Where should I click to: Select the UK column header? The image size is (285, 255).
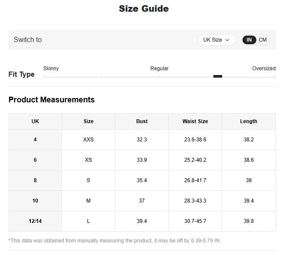tap(35, 121)
